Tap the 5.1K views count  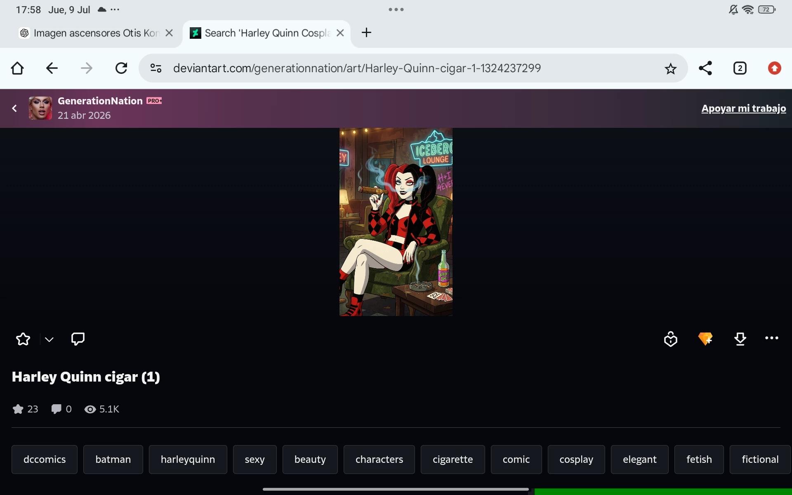pyautogui.click(x=101, y=409)
